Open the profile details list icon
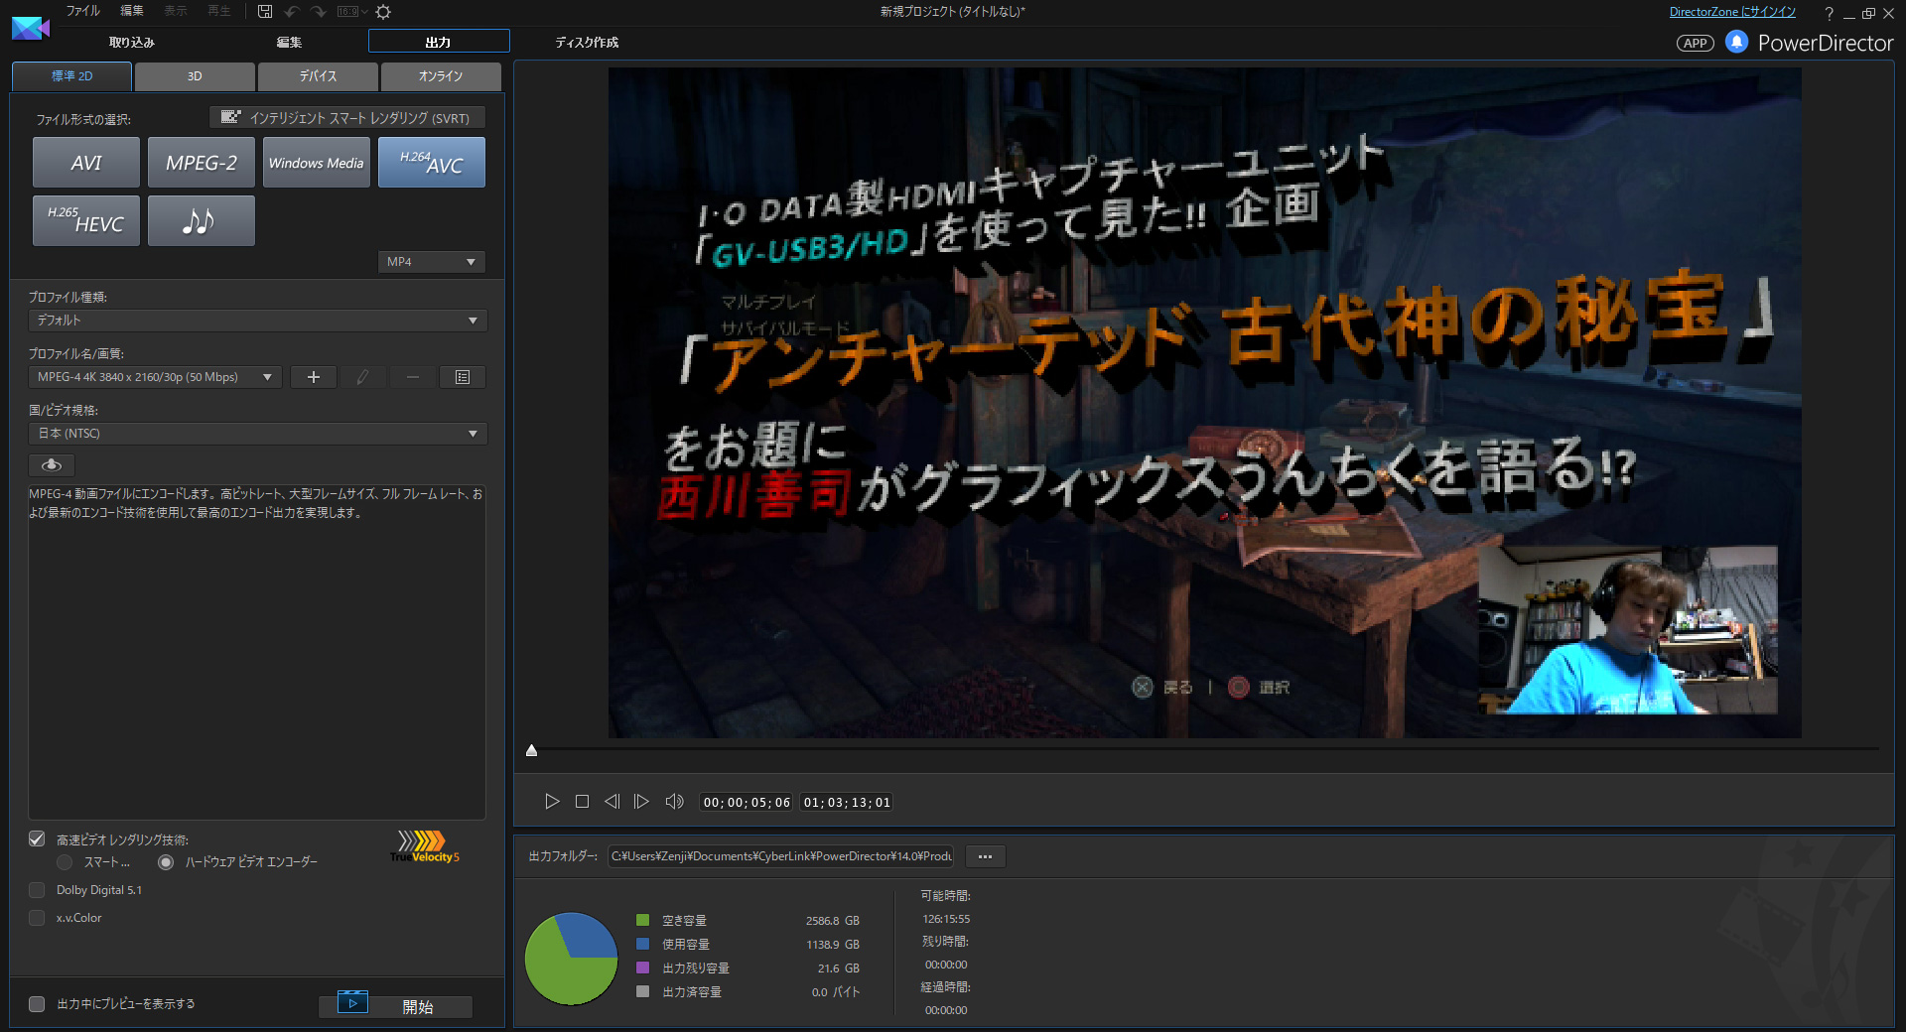Image resolution: width=1906 pixels, height=1032 pixels. [463, 377]
